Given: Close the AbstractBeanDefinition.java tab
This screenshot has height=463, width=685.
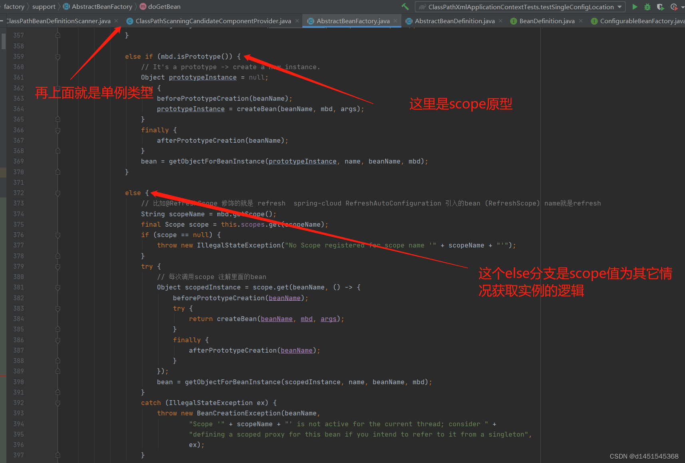Looking at the screenshot, I should tap(500, 21).
